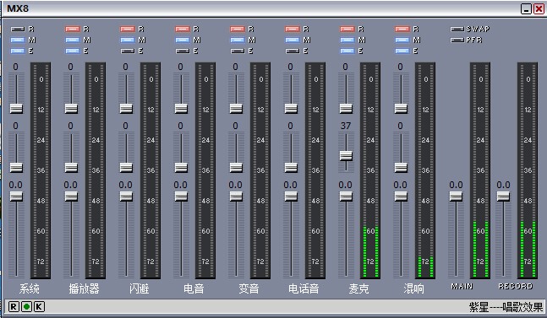The height and width of the screenshot is (318, 547).
Task: Minimize the MX8 window
Action: click(x=526, y=8)
